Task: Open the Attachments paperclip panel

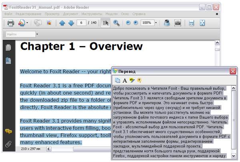Action: (8, 144)
